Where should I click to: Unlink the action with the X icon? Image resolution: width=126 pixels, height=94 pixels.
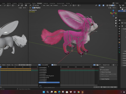pos(56,65)
